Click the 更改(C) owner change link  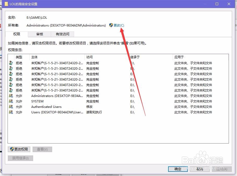[x=119, y=25]
